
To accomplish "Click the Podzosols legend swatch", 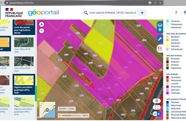I will coord(168,93).
